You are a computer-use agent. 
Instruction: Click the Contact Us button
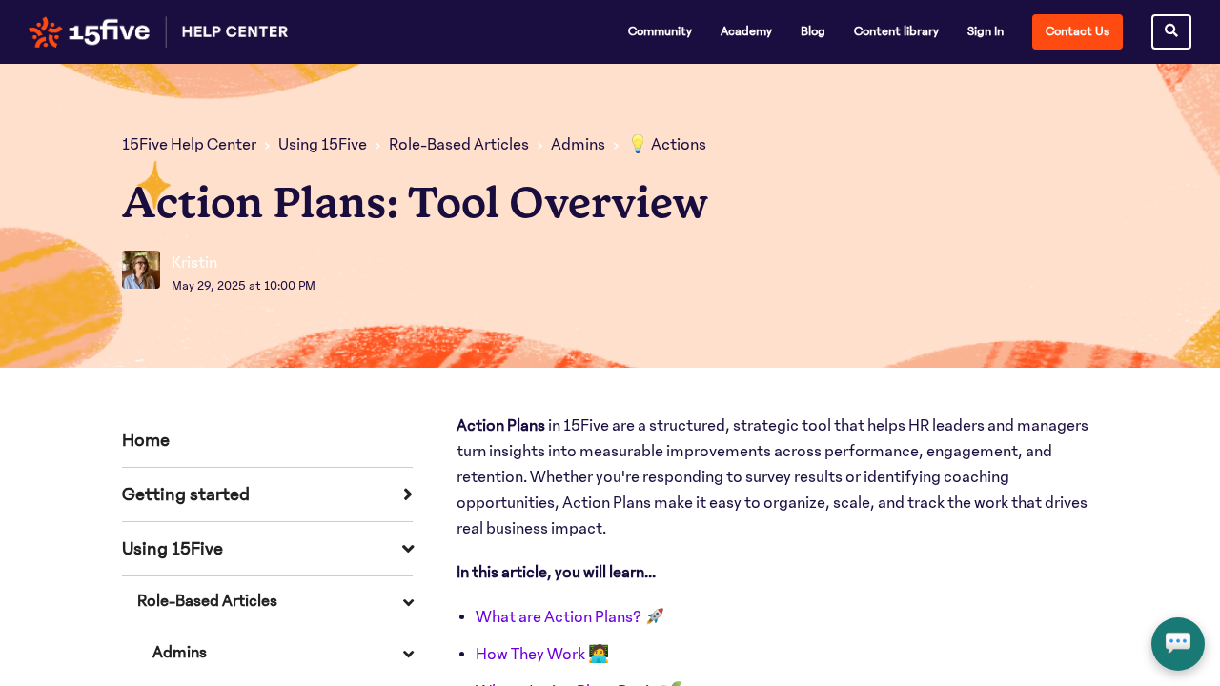coord(1077,31)
